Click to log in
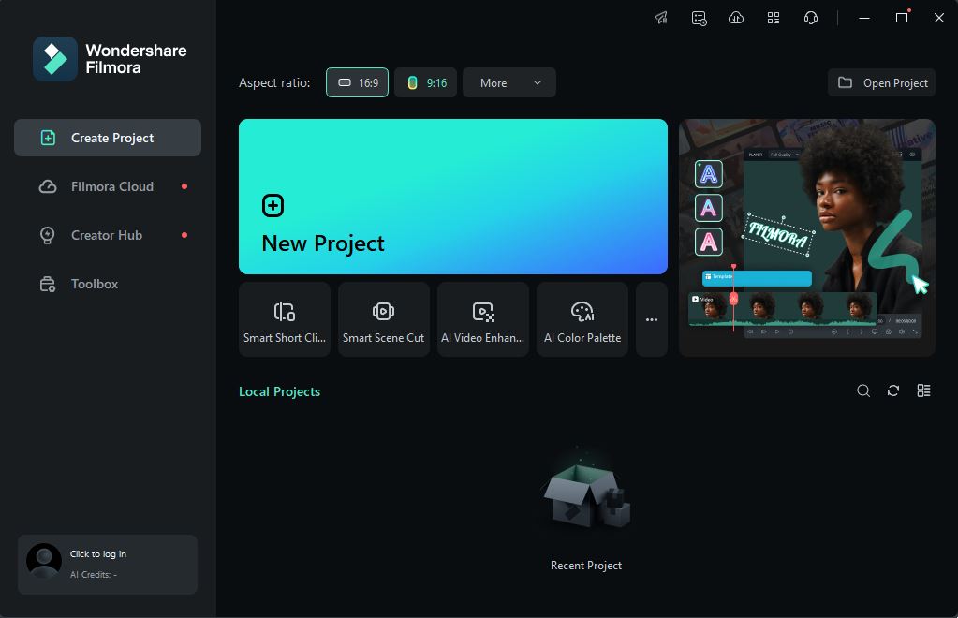The width and height of the screenshot is (958, 618). (98, 554)
